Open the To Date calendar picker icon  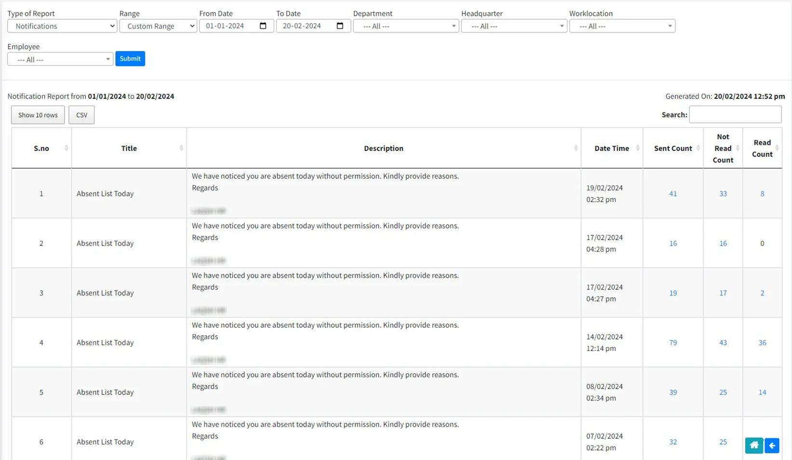(340, 26)
